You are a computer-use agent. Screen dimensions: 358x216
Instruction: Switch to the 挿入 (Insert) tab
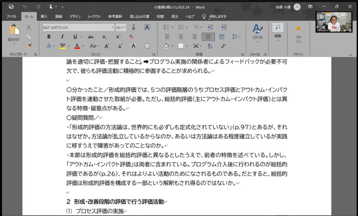click(44, 16)
